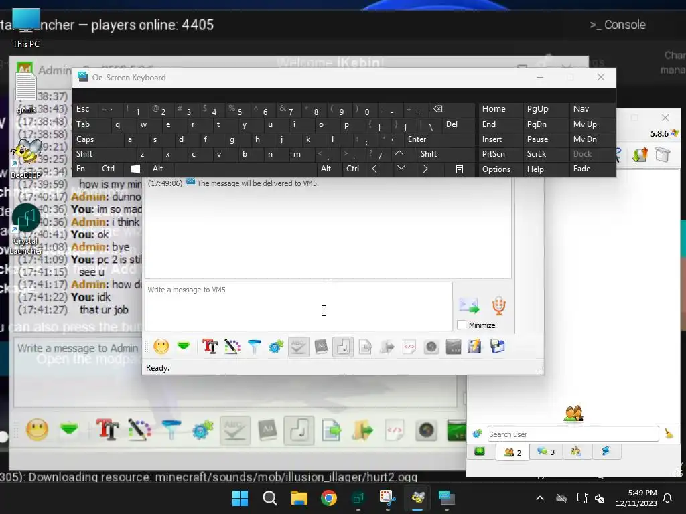Switch to the chats tab showing 3
The height and width of the screenshot is (514, 686).
point(545,452)
